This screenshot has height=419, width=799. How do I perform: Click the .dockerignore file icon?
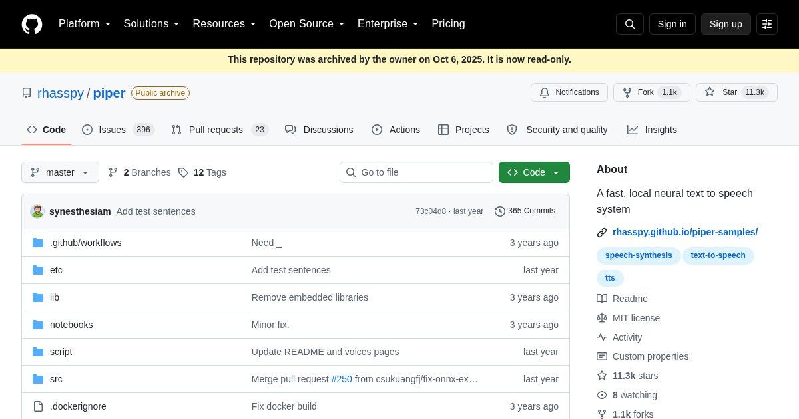[38, 406]
